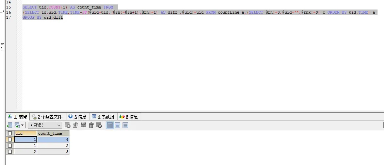This screenshot has width=384, height=165.
Task: Click the 'GROUP BY uid,diff' line
Action: click(43, 17)
